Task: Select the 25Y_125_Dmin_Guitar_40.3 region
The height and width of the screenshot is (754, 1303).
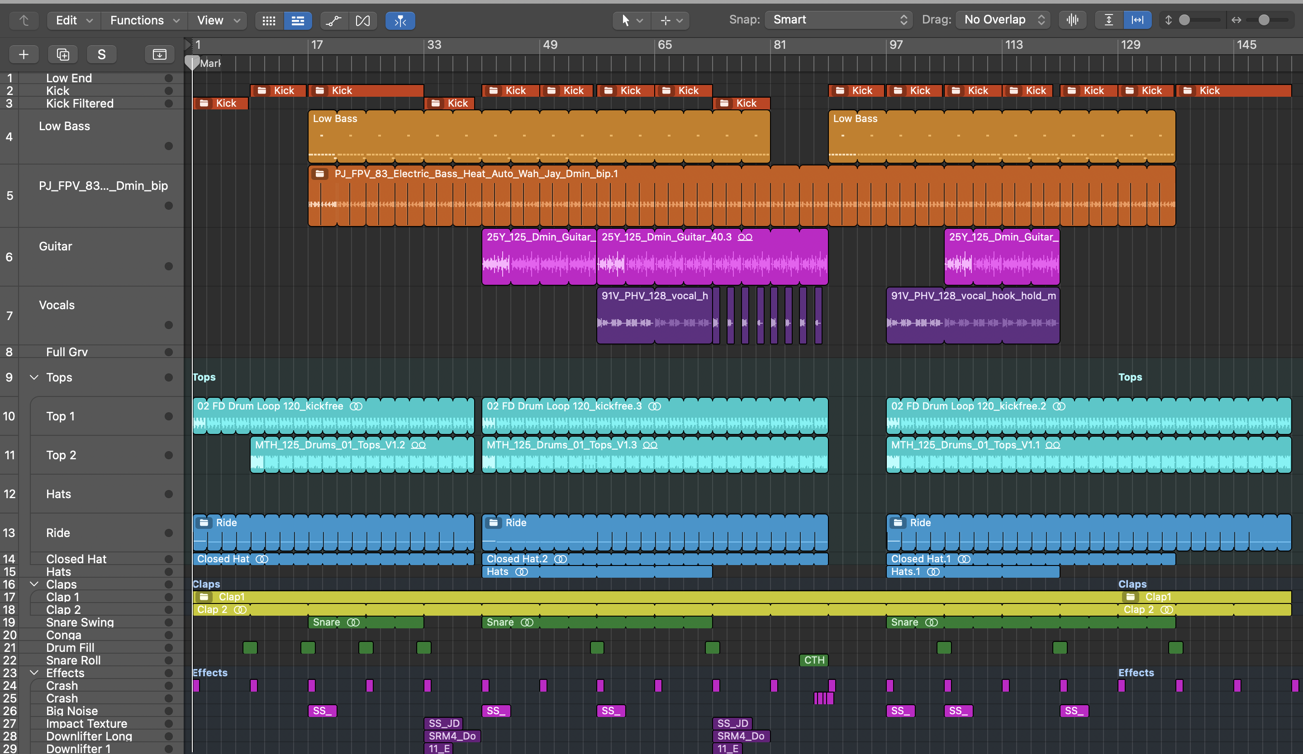Action: 712,257
